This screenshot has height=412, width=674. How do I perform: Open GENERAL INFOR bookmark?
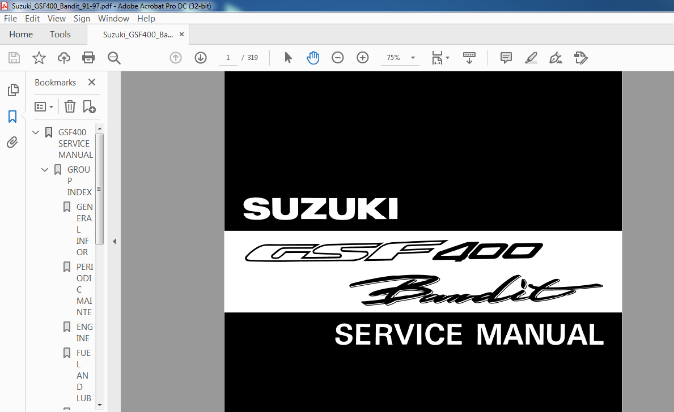click(84, 230)
